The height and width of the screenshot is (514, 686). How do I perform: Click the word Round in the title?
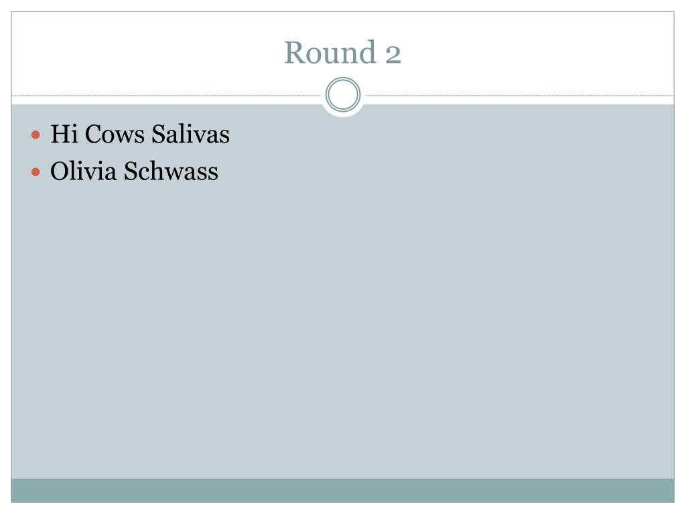(330, 52)
